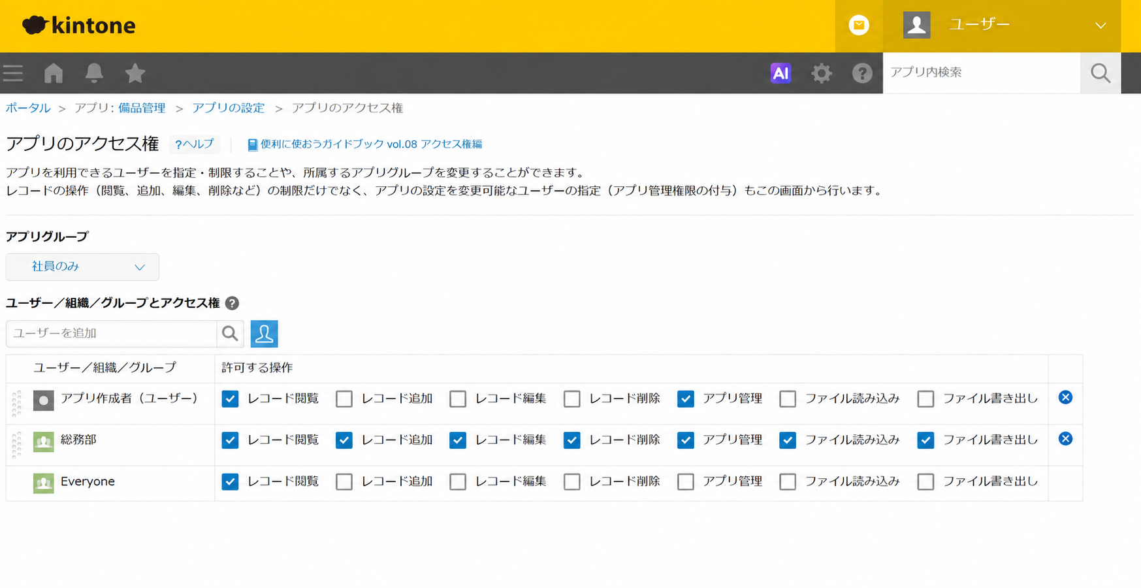Click the 総務部 organization icon
This screenshot has height=588, width=1141.
point(44,442)
